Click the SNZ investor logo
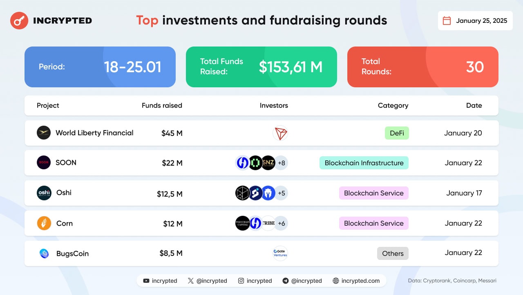Image resolution: width=523 pixels, height=295 pixels. pos(268,163)
